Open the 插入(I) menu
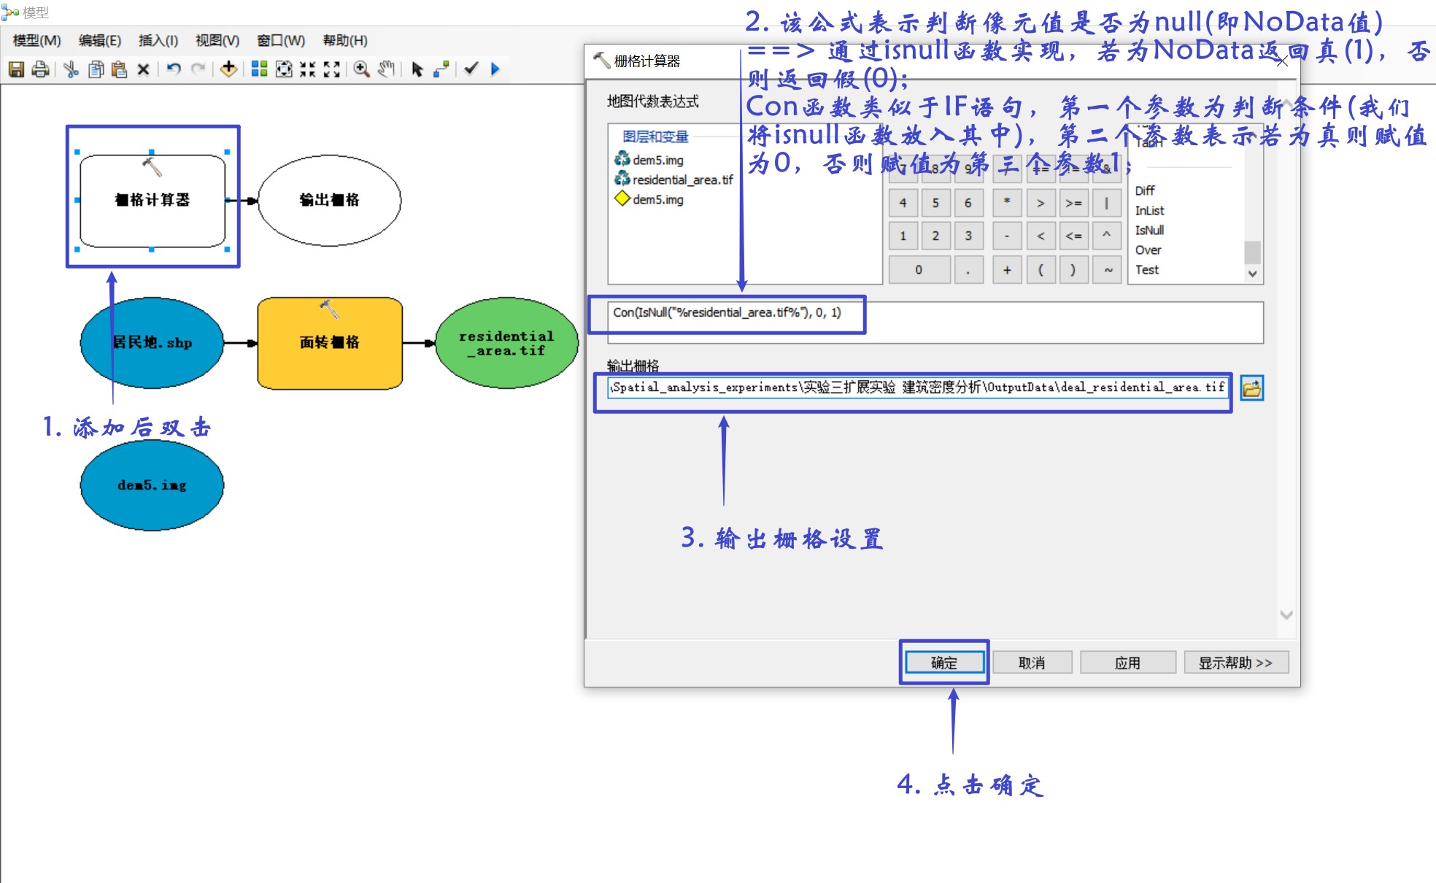The height and width of the screenshot is (883, 1436). click(158, 41)
